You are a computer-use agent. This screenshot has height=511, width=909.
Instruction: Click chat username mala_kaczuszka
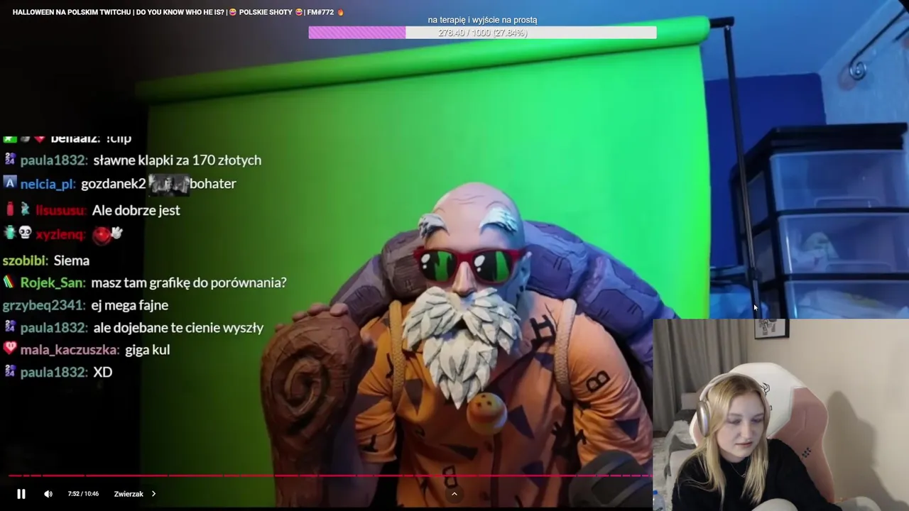tap(70, 350)
